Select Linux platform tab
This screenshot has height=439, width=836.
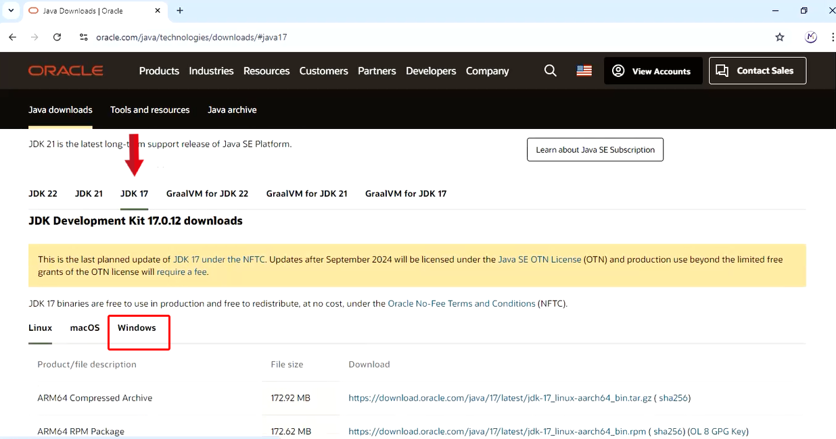point(40,328)
